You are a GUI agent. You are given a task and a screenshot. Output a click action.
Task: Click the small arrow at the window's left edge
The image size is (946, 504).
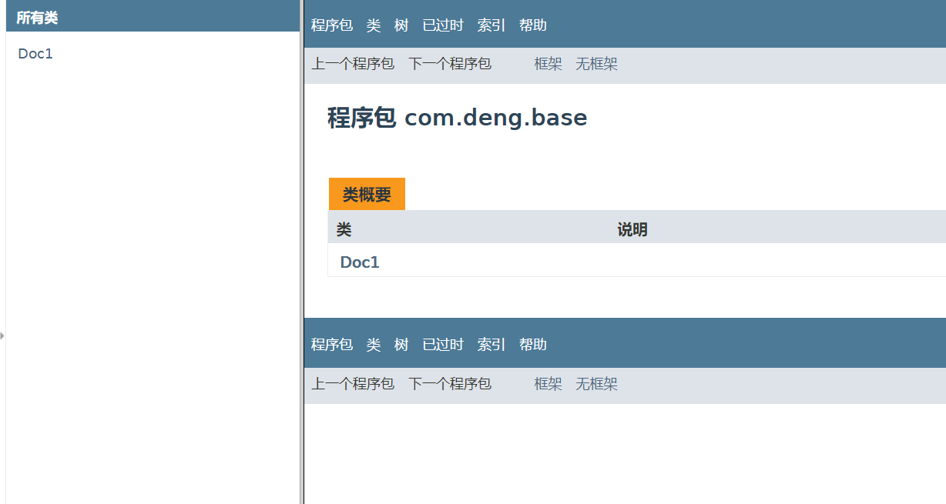coord(2,335)
